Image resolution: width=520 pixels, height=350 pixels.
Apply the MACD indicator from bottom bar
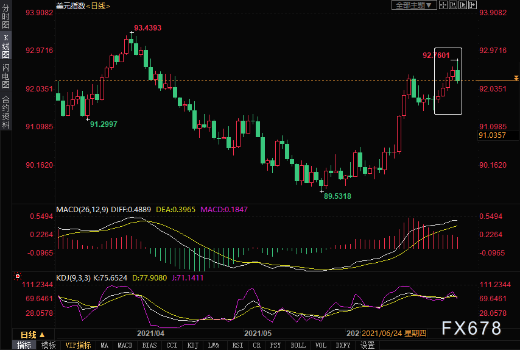[x=125, y=345]
